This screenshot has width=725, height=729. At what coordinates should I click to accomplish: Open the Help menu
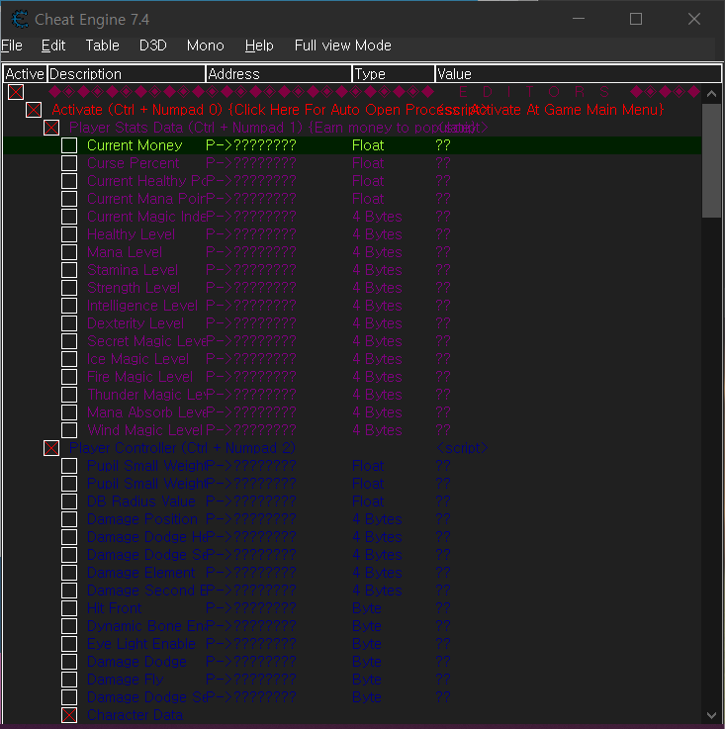tap(259, 46)
